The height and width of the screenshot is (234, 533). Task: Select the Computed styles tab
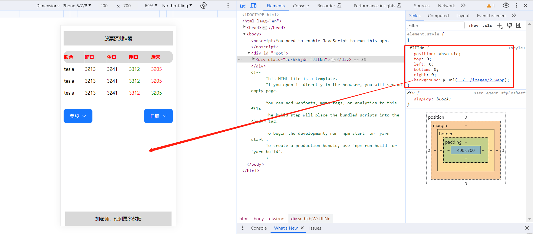(x=438, y=16)
